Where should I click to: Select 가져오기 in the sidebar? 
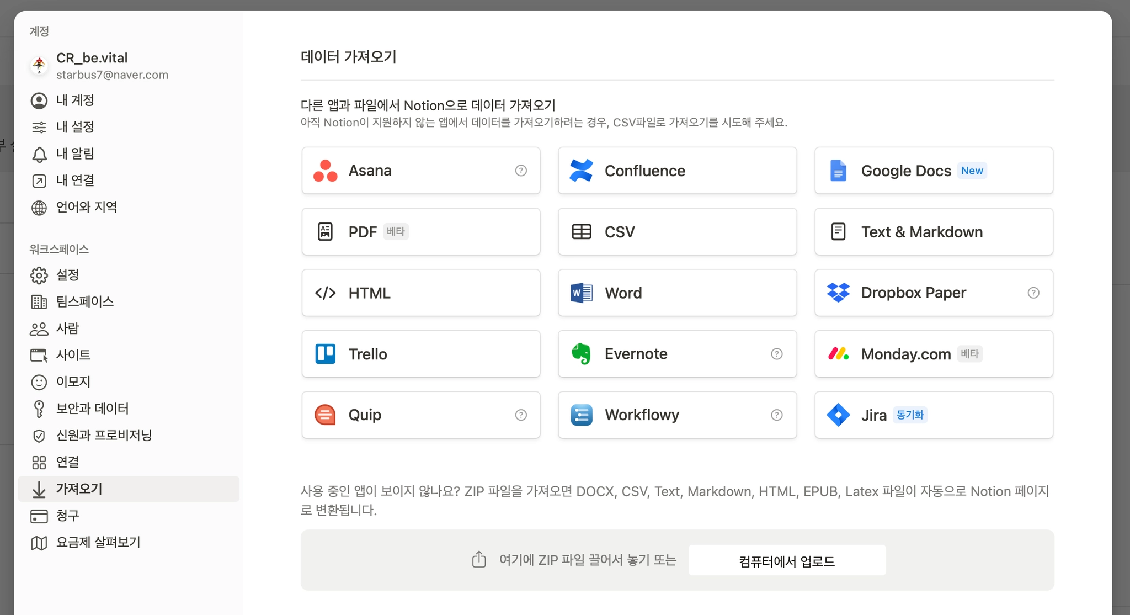coord(79,489)
